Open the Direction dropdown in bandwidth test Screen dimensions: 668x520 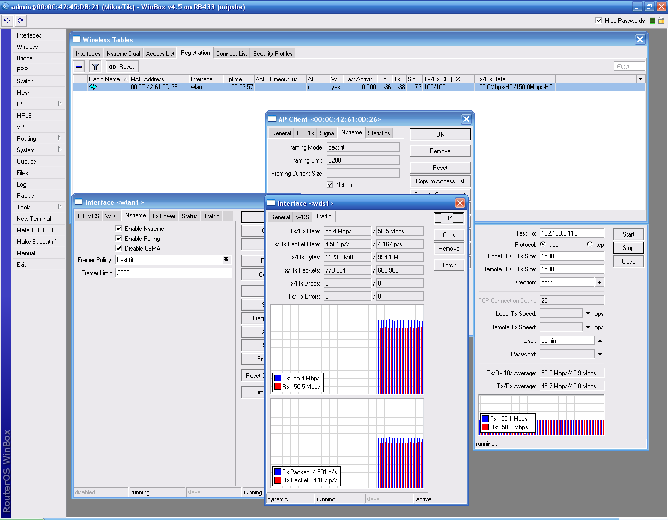[599, 282]
